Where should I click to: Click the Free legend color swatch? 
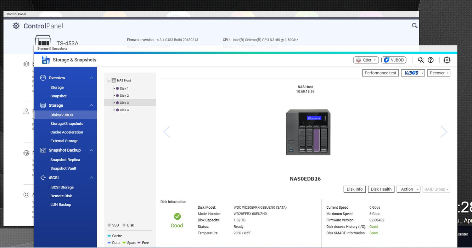tap(139, 243)
